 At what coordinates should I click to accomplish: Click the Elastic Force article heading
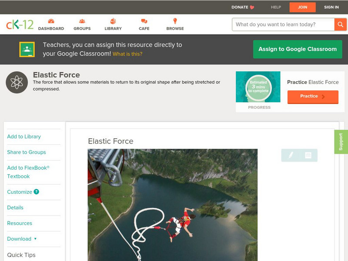pyautogui.click(x=111, y=141)
